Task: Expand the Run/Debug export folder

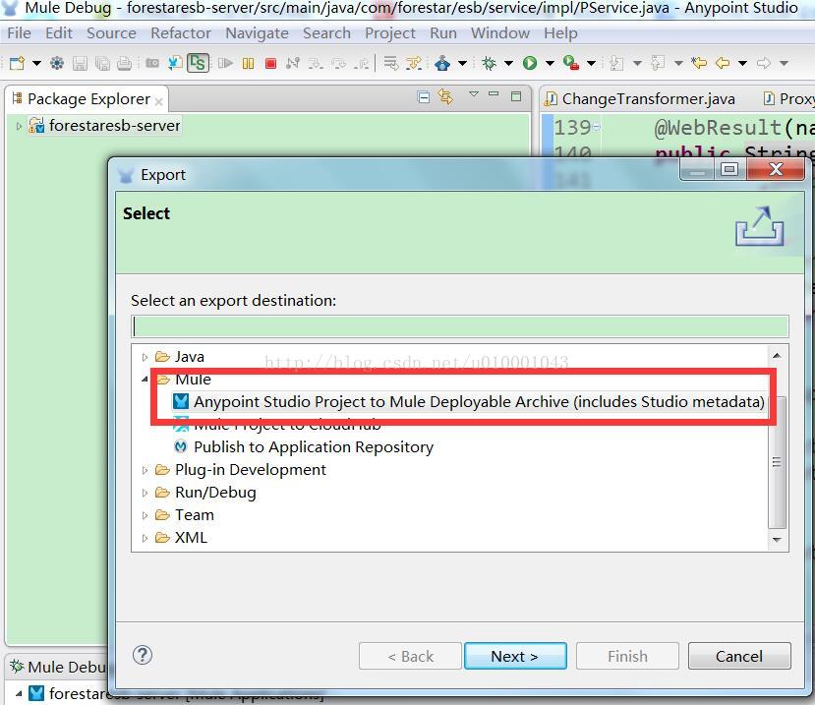Action: tap(146, 493)
